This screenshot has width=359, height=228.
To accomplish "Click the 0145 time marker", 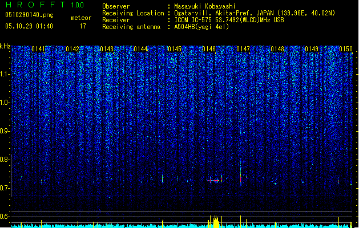I will tap(175, 49).
